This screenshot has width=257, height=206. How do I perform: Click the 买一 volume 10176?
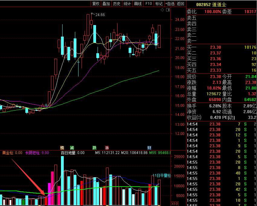click(x=250, y=47)
